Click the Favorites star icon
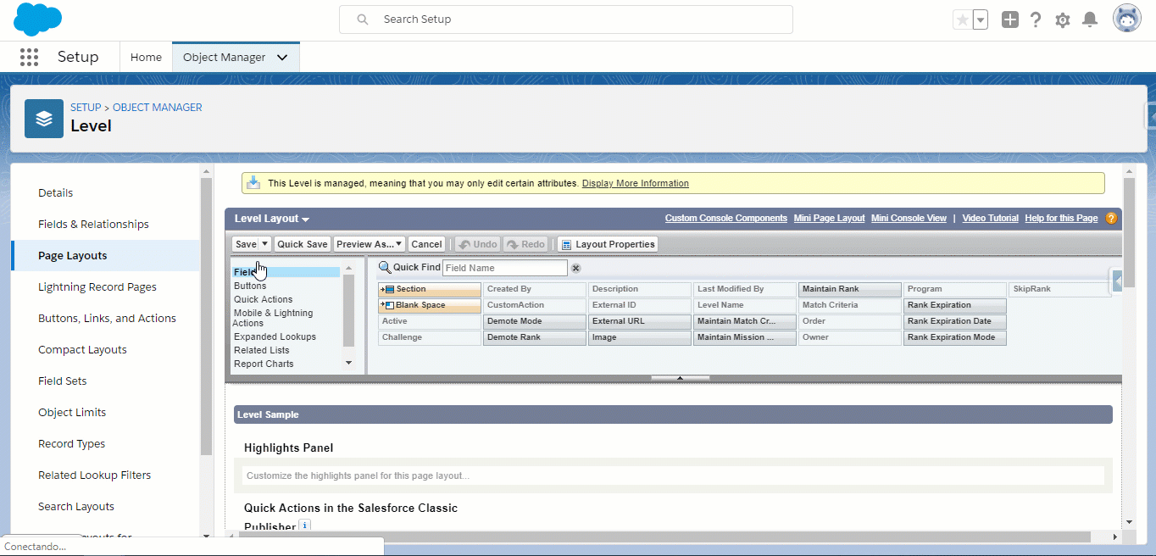1156x556 pixels. point(962,19)
